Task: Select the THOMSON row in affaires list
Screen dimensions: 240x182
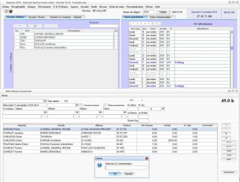Action: (65, 40)
